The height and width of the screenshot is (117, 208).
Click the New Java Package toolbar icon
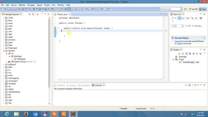pyautogui.click(x=19, y=9)
